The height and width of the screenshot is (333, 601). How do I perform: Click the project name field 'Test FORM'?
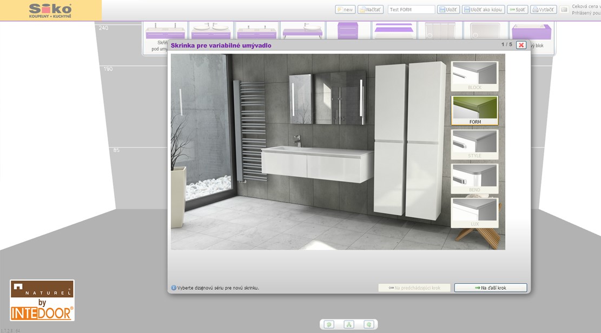tap(411, 10)
